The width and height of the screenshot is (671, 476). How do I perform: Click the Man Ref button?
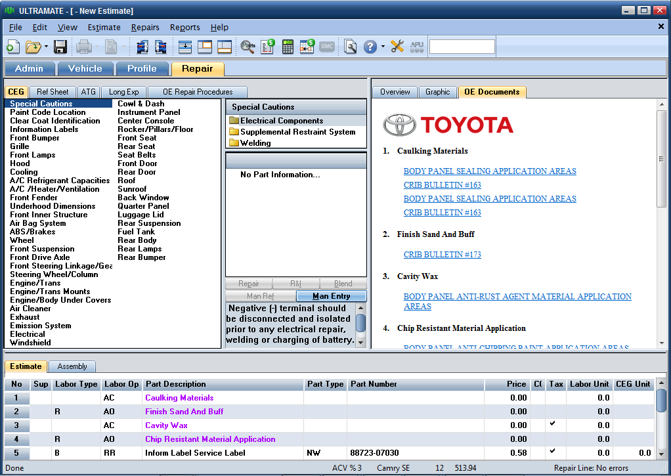pos(261,296)
